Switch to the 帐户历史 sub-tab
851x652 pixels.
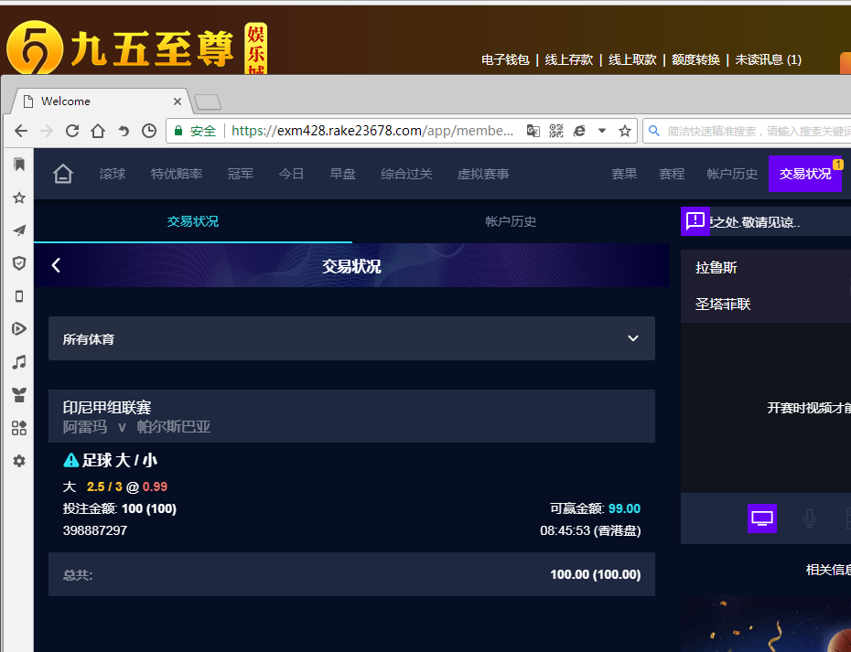point(511,221)
